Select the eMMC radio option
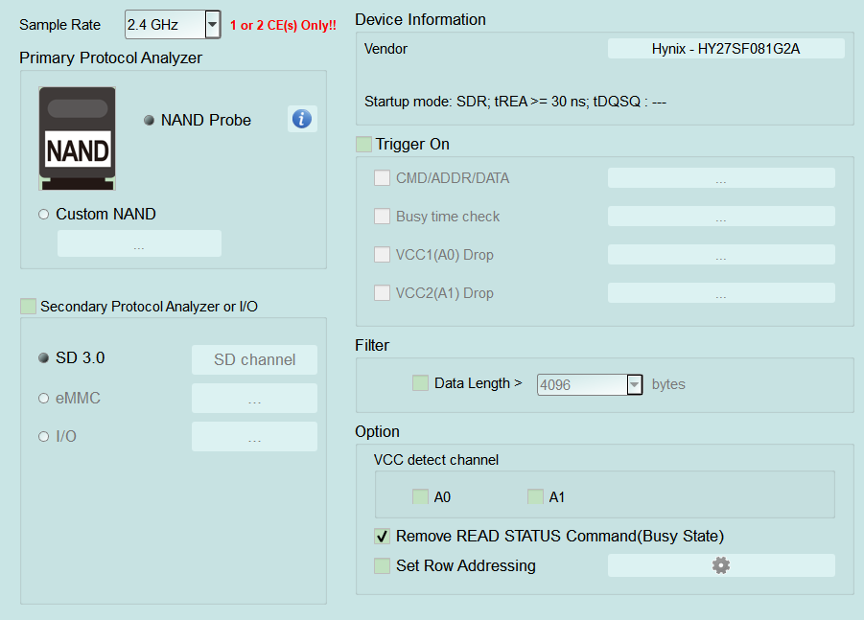Viewport: 864px width, 620px height. (43, 398)
